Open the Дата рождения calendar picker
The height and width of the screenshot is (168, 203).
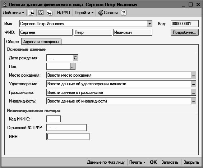[75, 58]
